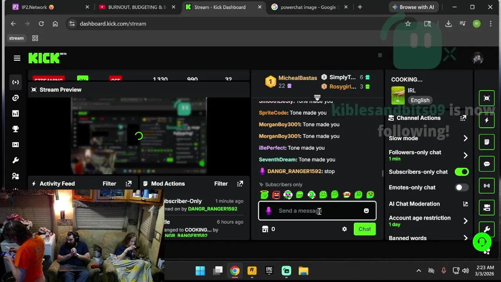Open the green headset support button
Screen dimensions: 501x282
click(x=482, y=242)
